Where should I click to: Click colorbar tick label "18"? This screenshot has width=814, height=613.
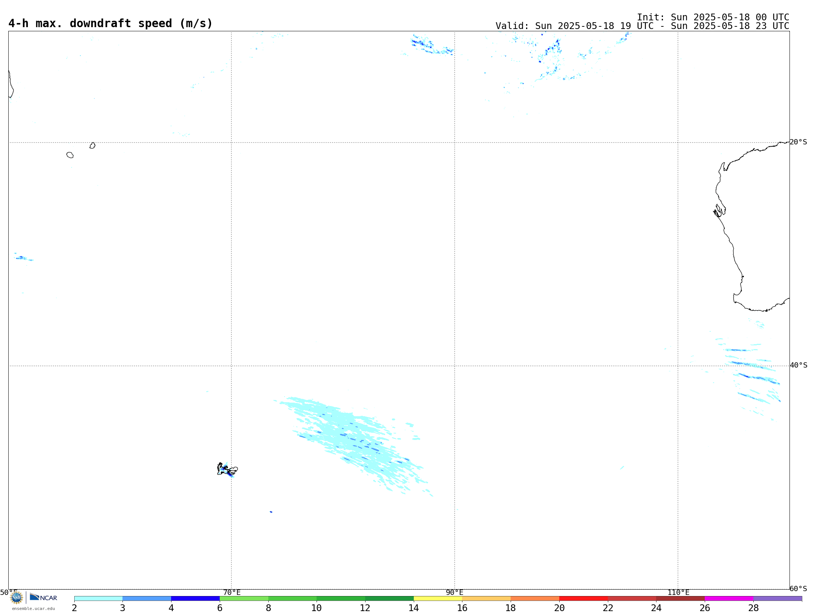(x=511, y=608)
